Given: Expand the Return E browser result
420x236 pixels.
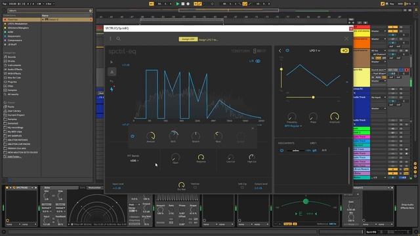Looking at the screenshot, I should tap(43, 20).
